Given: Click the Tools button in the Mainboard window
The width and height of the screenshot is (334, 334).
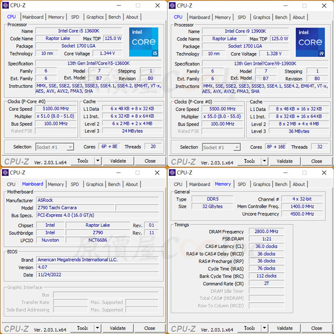Looking at the screenshot, I should 83,328.
